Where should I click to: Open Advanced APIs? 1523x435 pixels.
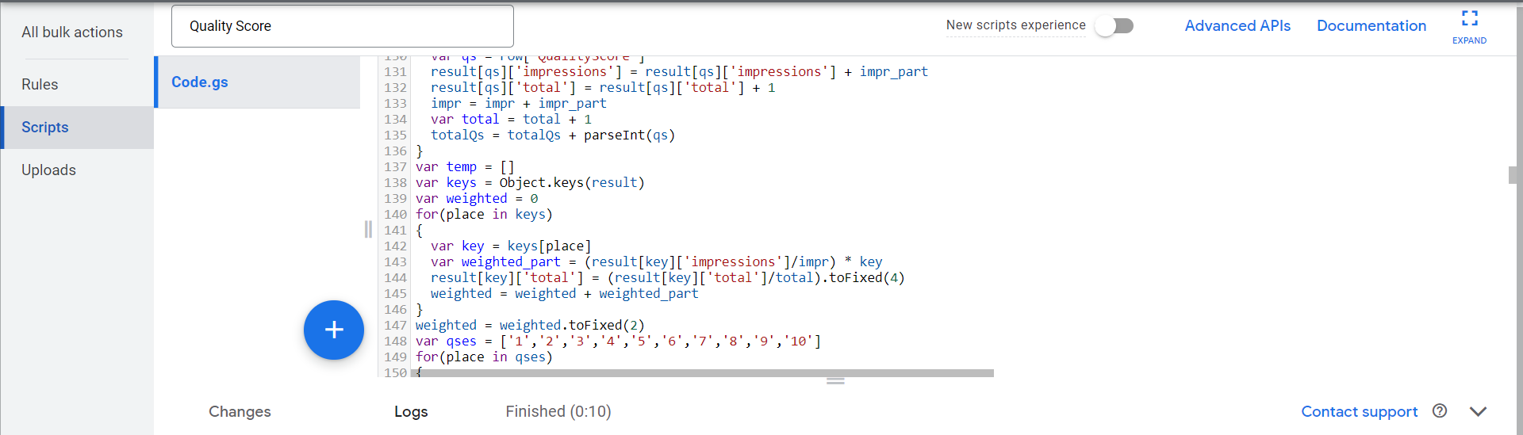pyautogui.click(x=1237, y=25)
